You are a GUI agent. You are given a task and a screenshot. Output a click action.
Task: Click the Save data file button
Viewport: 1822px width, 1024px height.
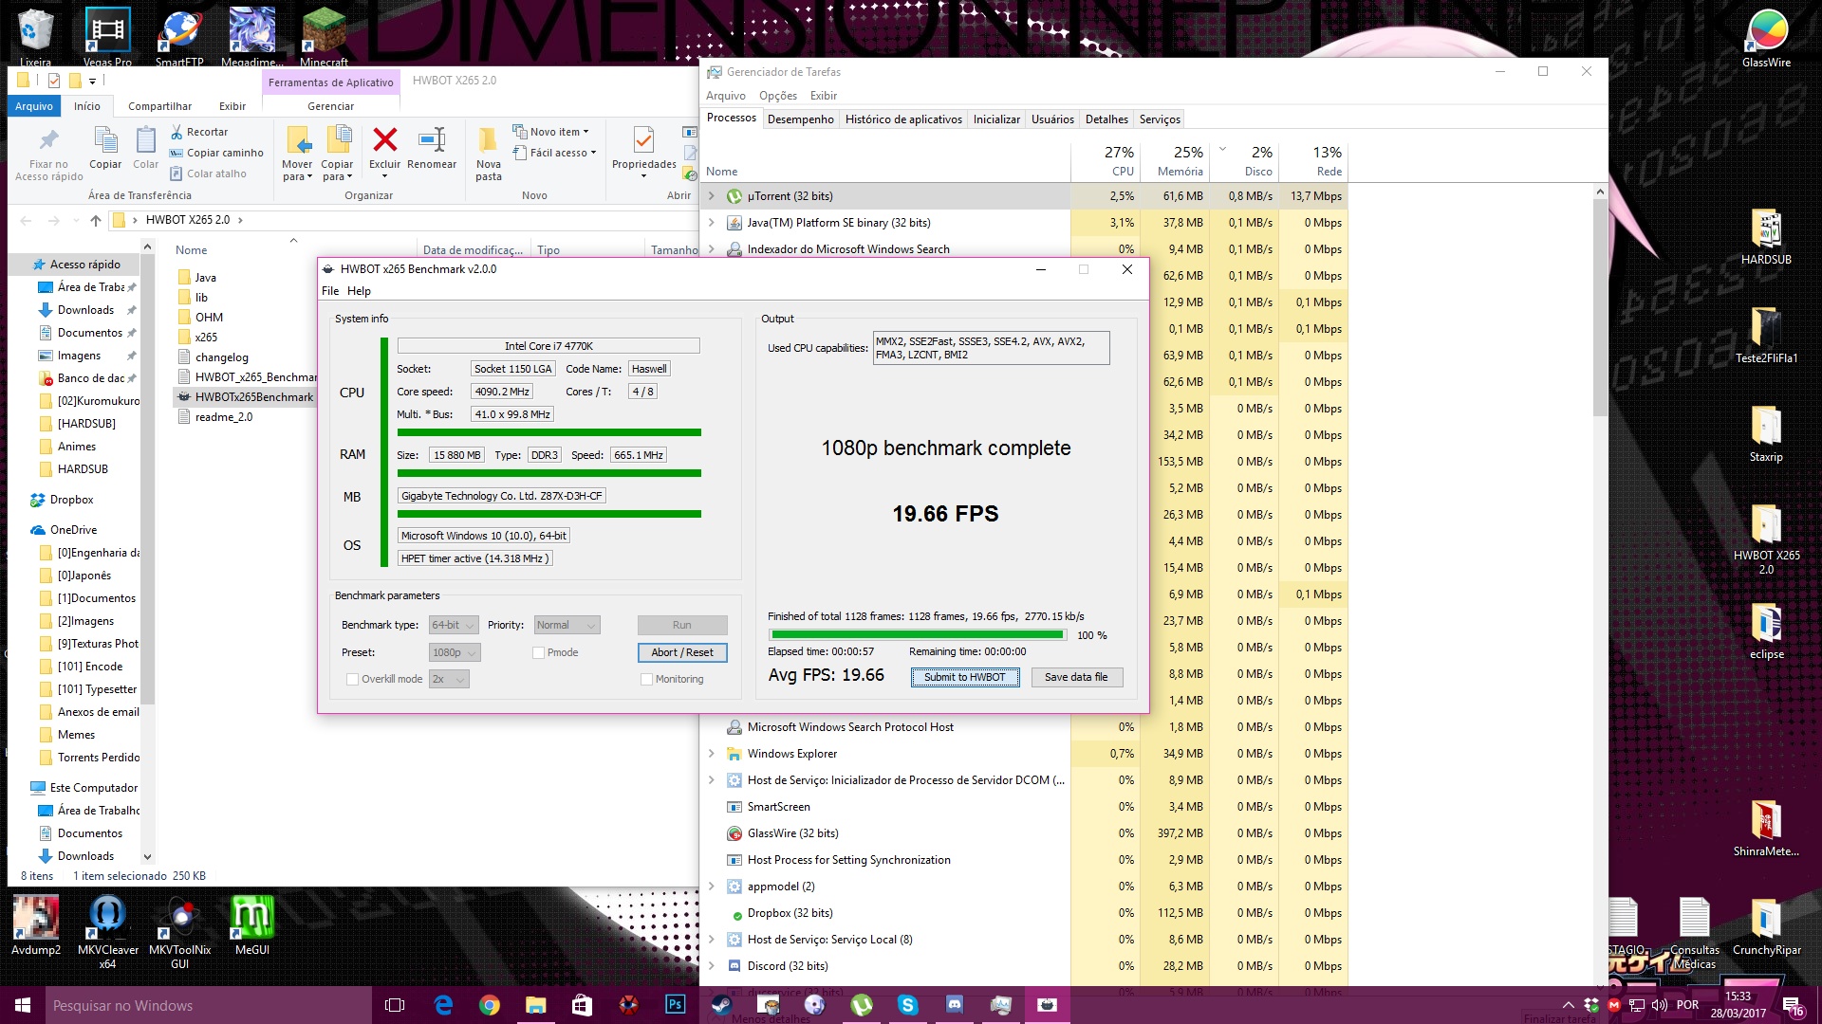pyautogui.click(x=1076, y=677)
